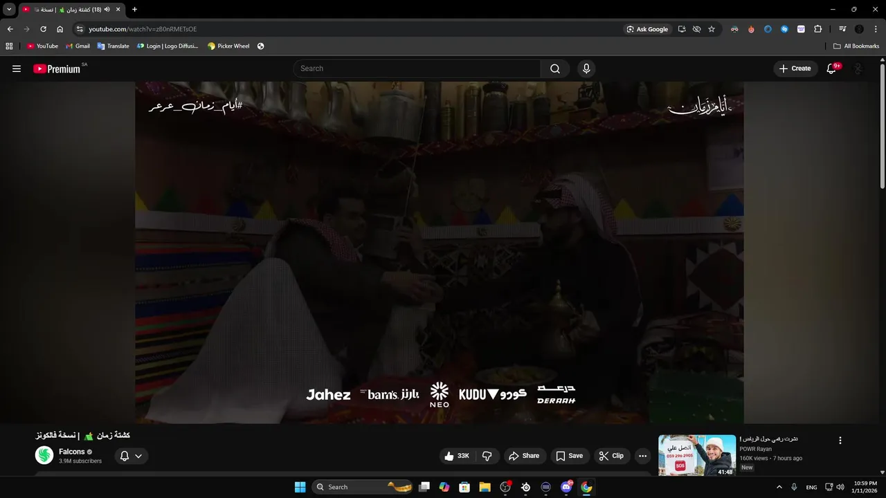886x498 pixels.
Task: Start voice search with microphone icon
Action: coord(586,68)
